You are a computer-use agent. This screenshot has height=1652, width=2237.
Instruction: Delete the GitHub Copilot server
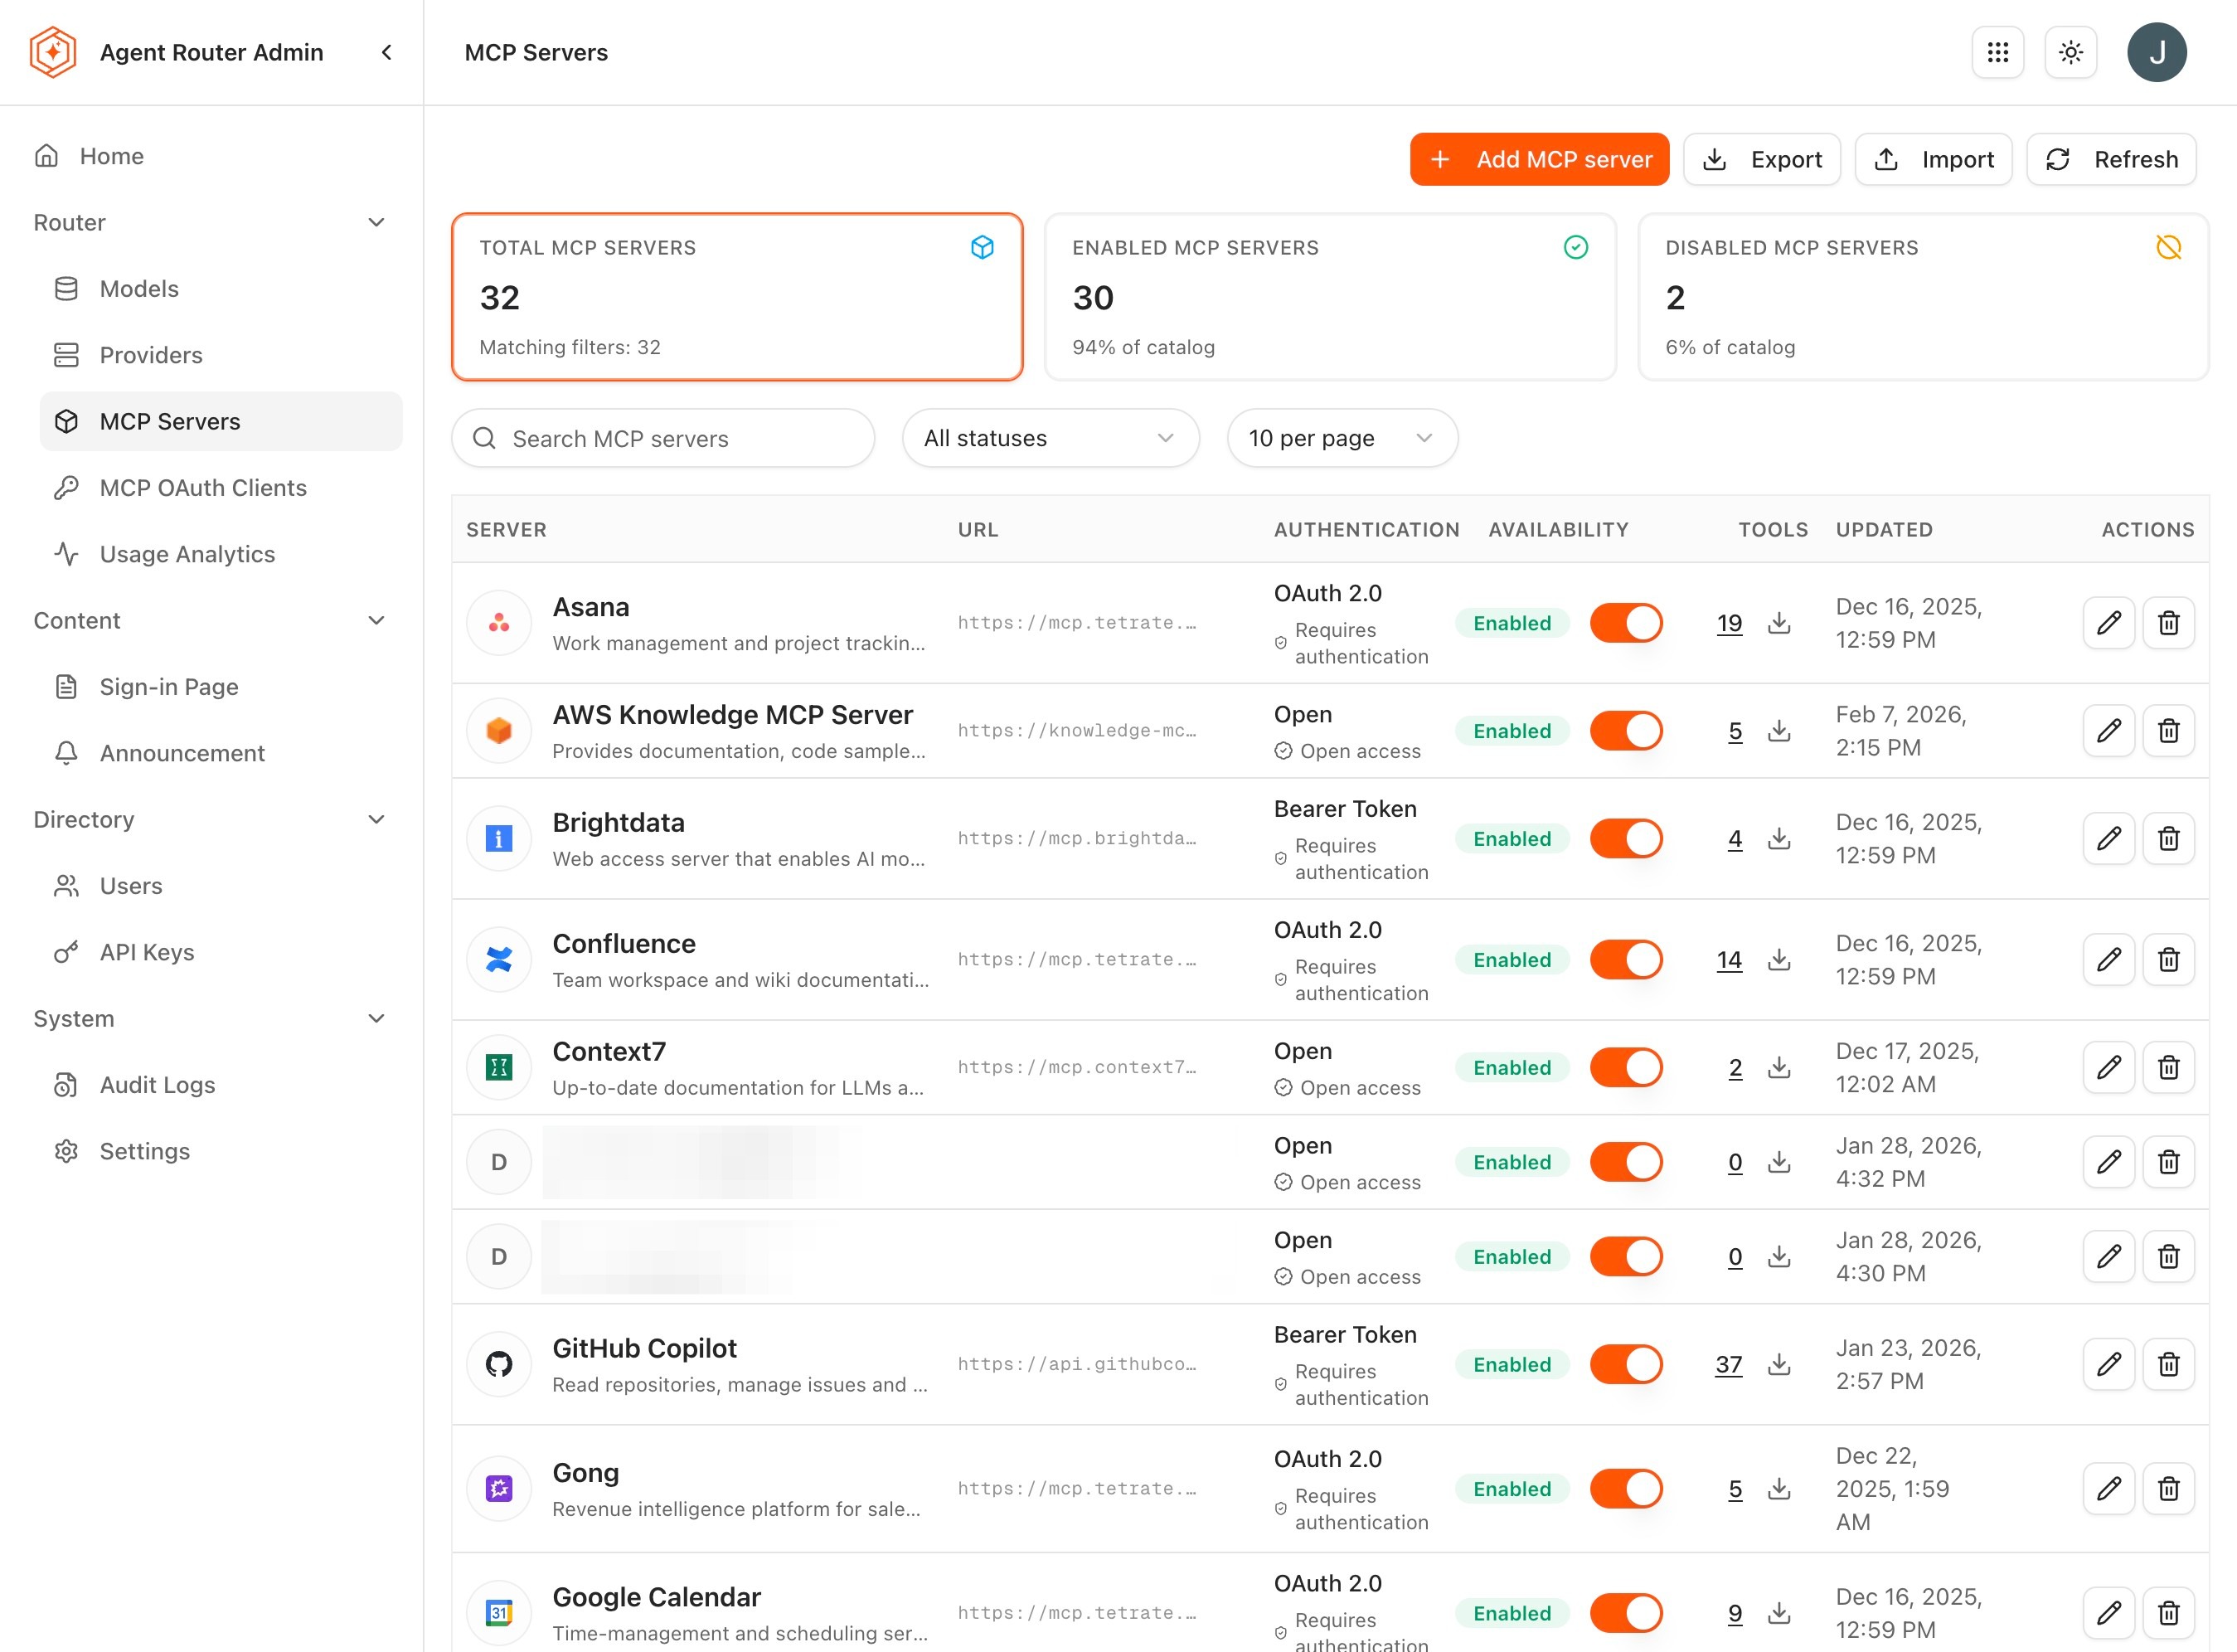pyautogui.click(x=2168, y=1365)
